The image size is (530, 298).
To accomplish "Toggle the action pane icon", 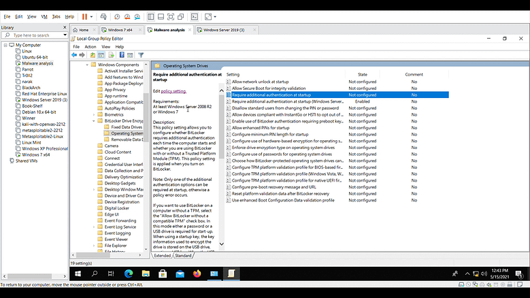I will [130, 55].
